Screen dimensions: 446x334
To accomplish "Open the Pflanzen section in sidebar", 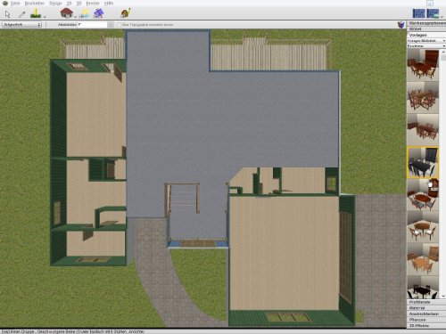I will point(425,320).
